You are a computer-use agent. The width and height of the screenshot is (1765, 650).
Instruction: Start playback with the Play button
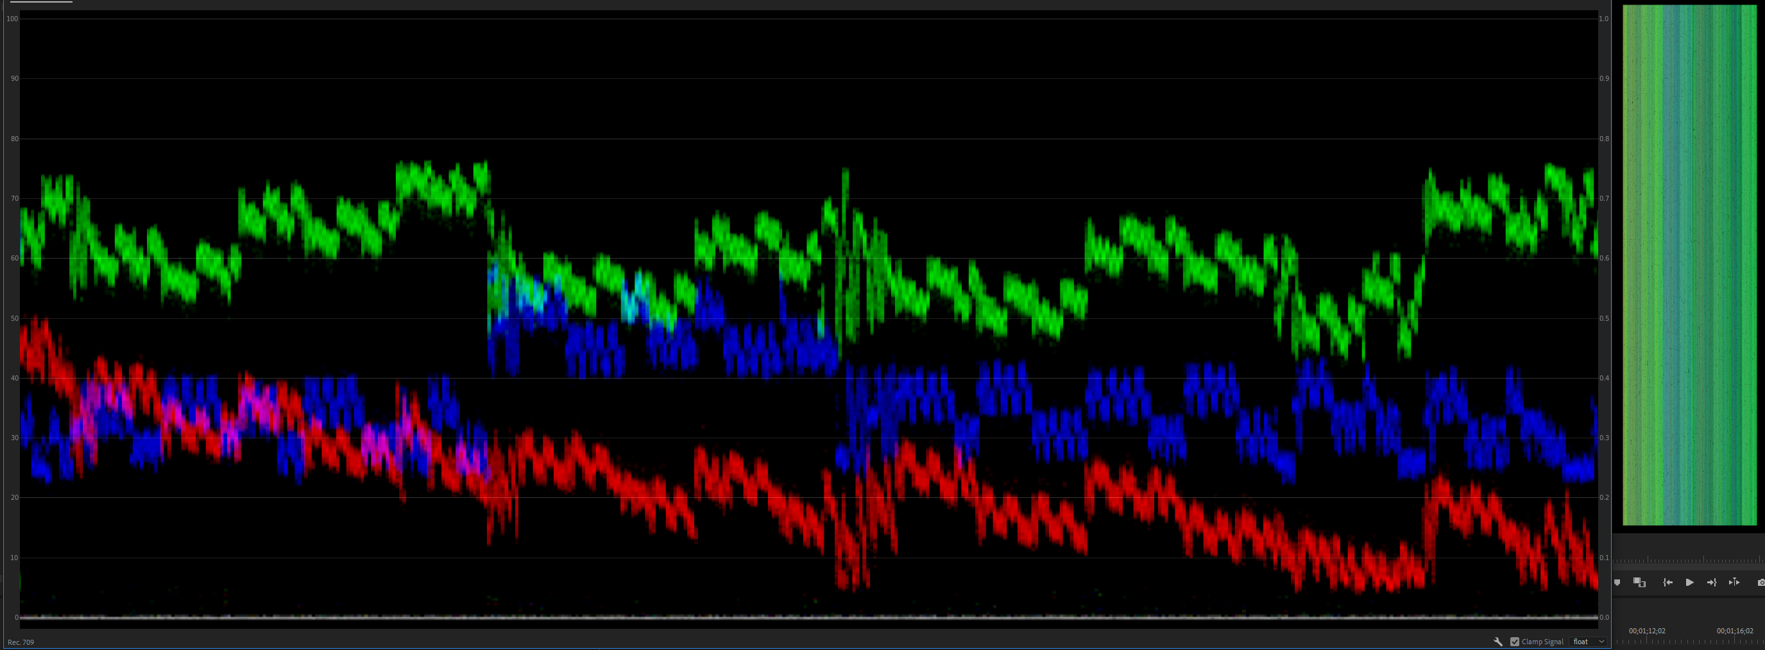tap(1690, 582)
